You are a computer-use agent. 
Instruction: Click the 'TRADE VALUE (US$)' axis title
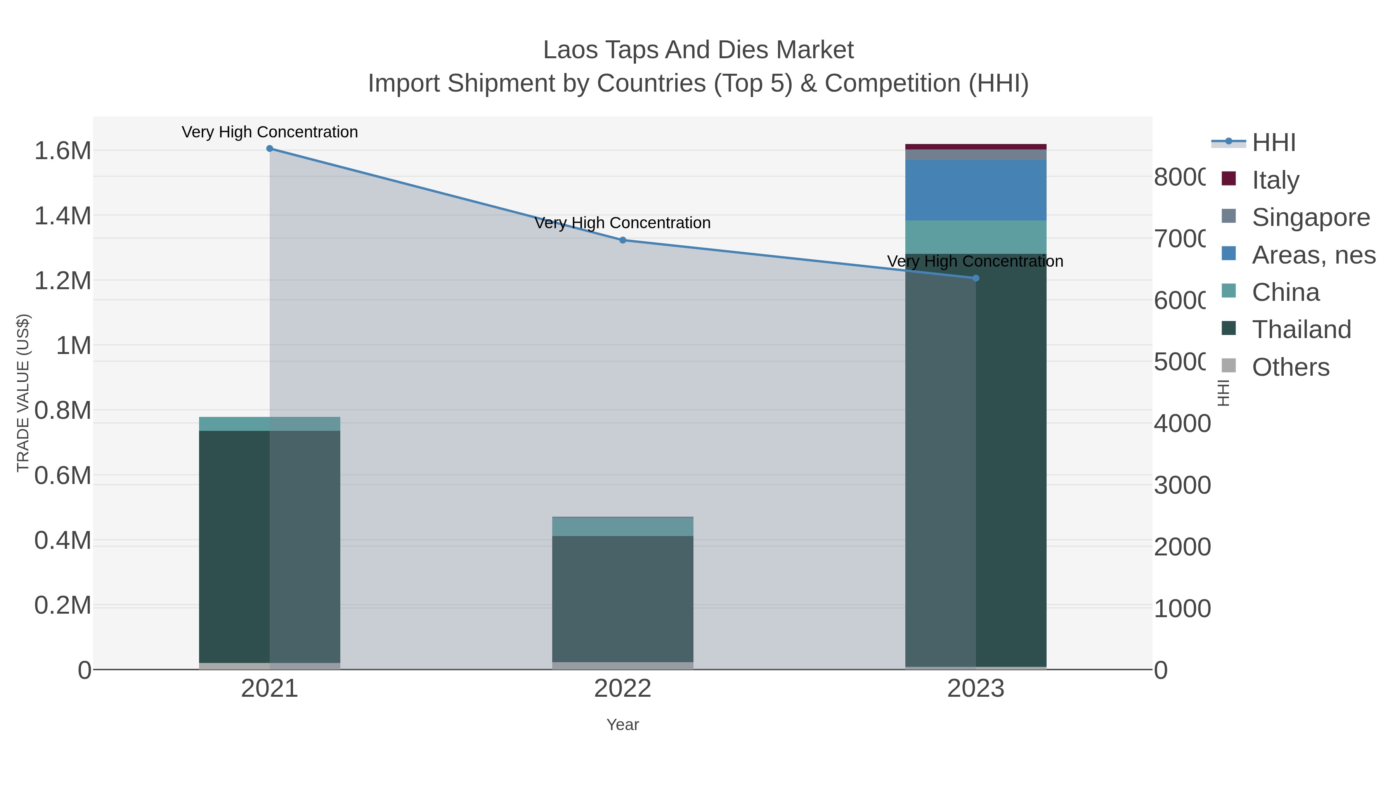coord(23,393)
